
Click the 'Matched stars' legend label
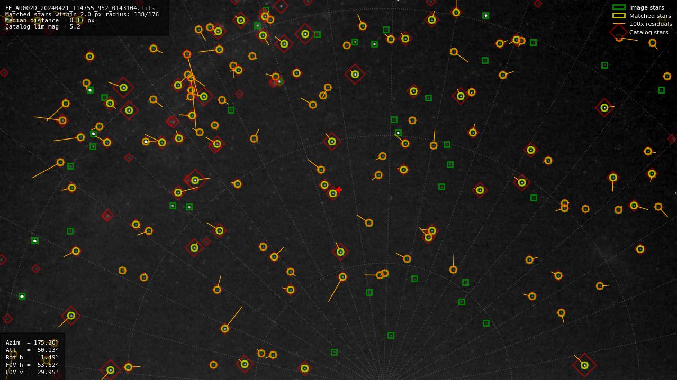[x=650, y=16]
